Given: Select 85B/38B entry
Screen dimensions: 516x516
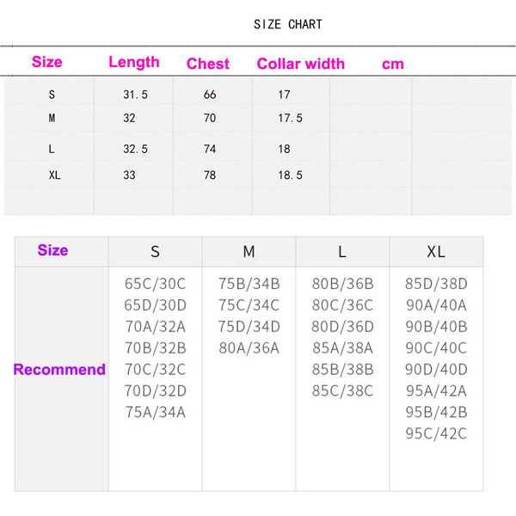Looking at the screenshot, I should 342,369.
